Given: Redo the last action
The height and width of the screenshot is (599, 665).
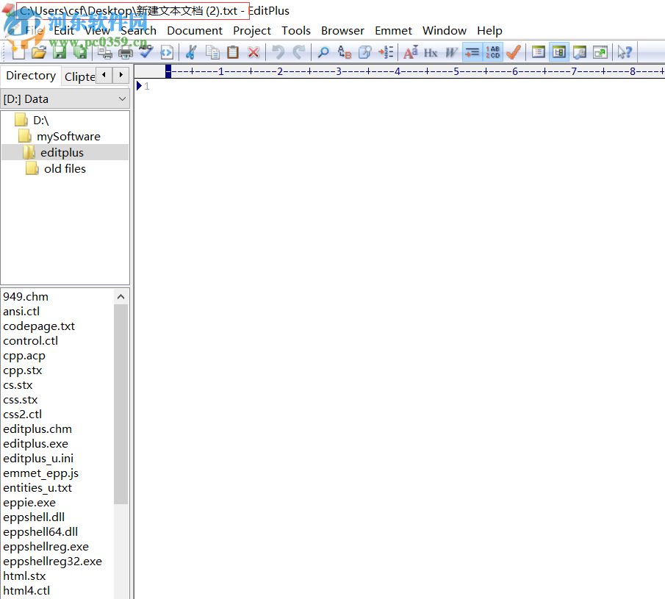Looking at the screenshot, I should click(x=299, y=52).
